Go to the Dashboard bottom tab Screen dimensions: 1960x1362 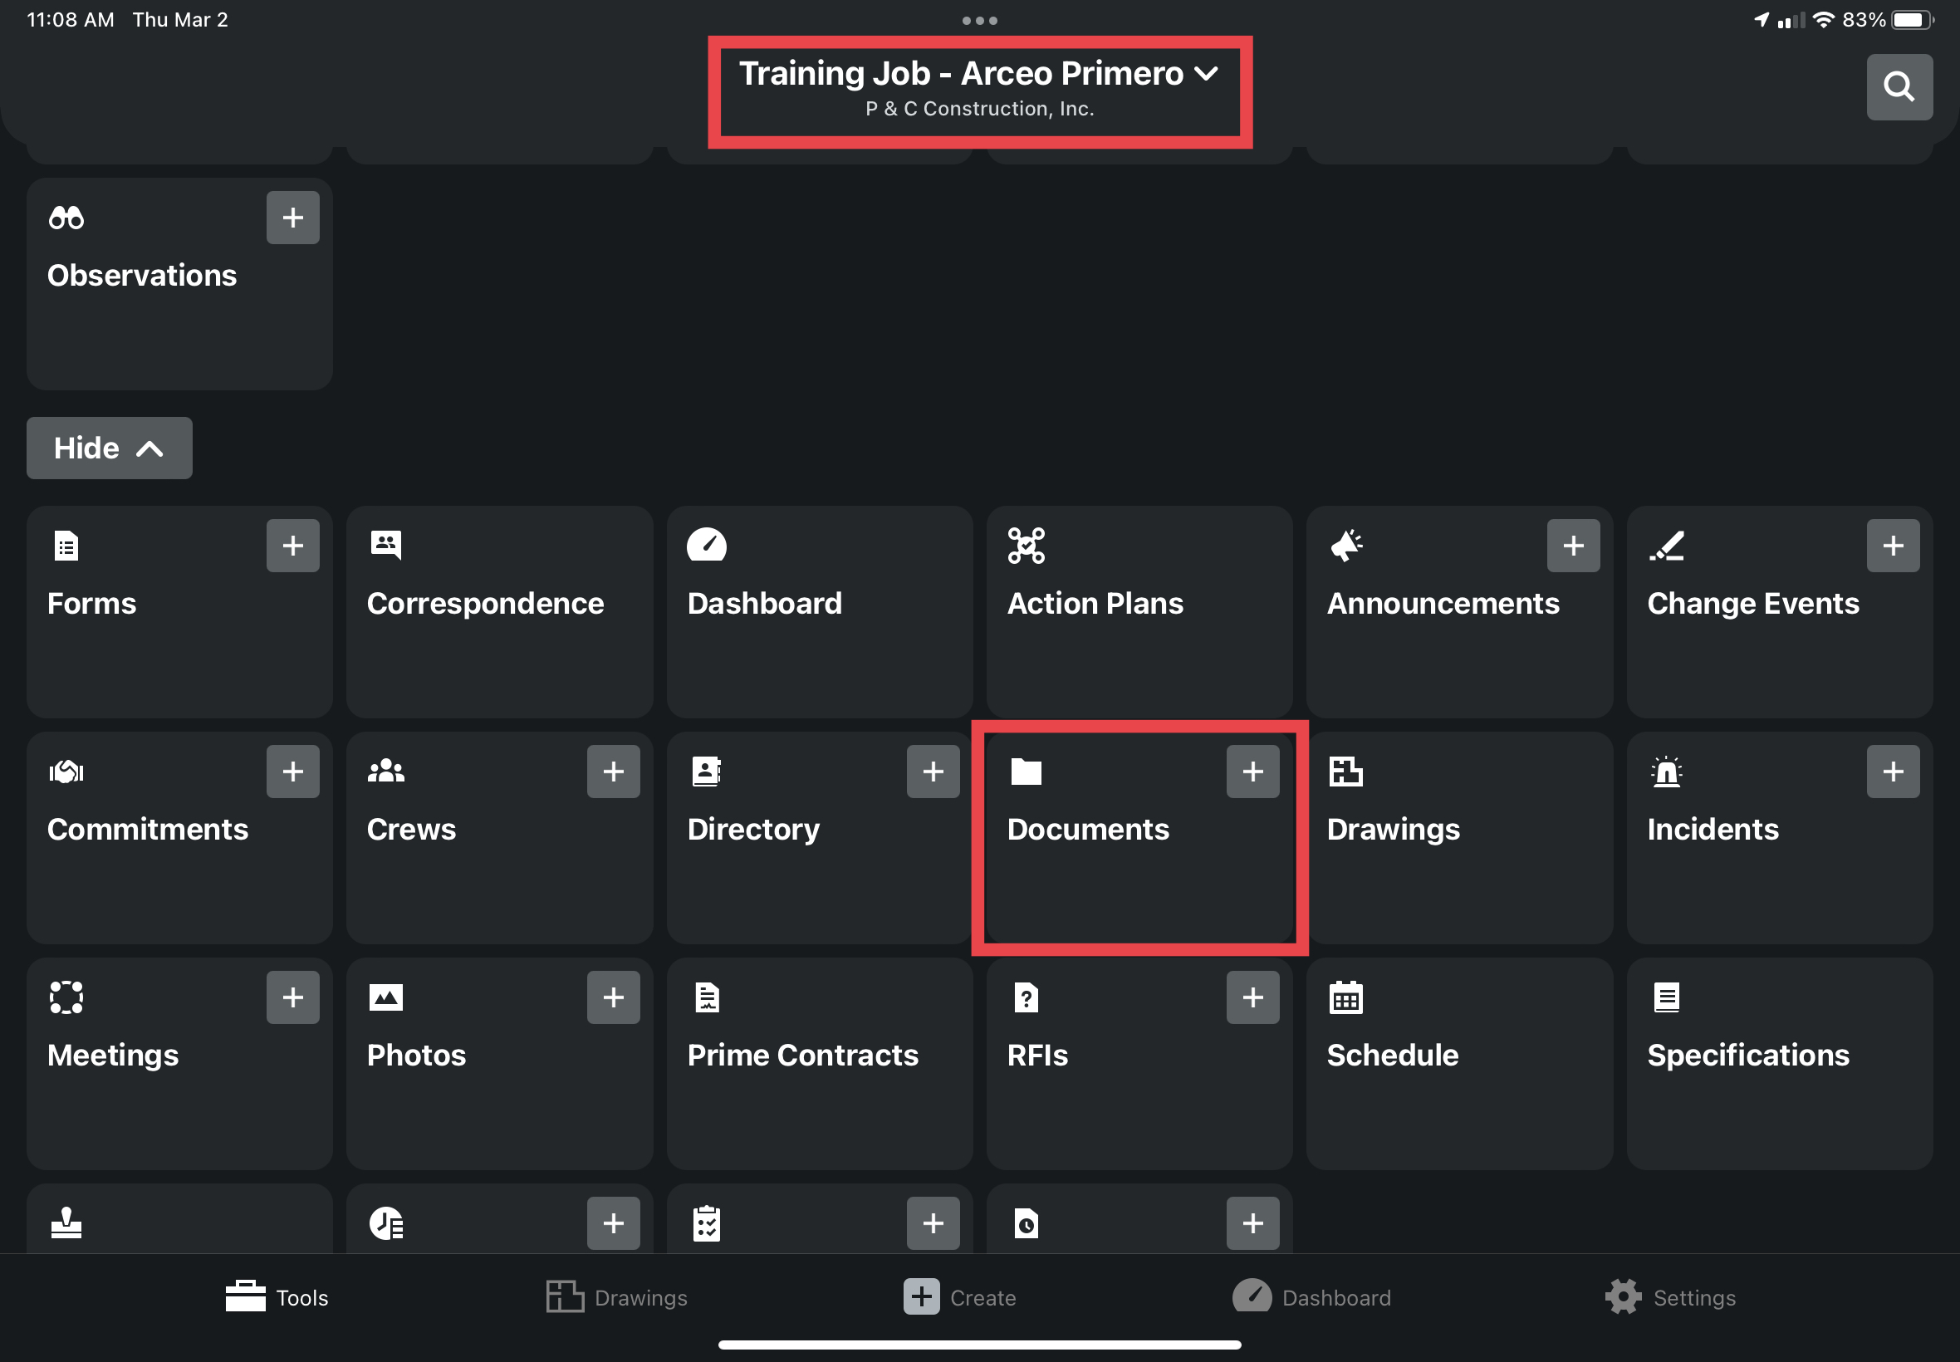click(1311, 1297)
